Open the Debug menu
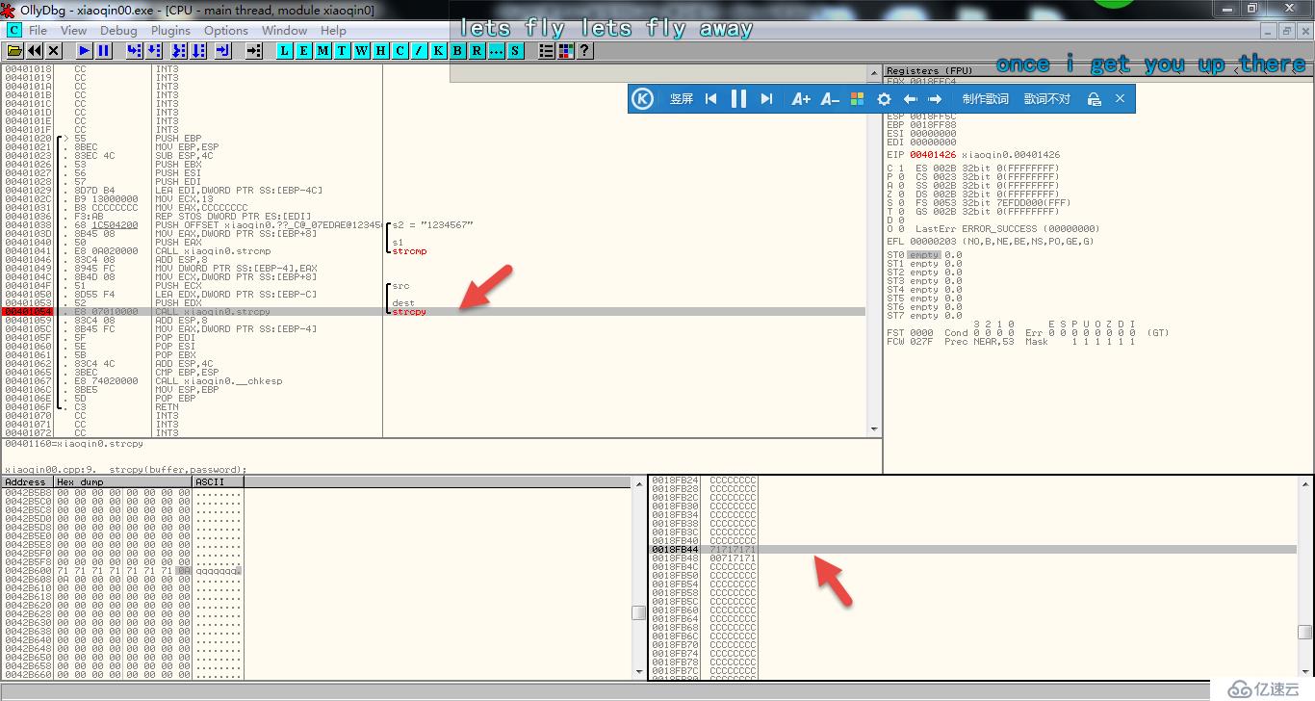1315x701 pixels. tap(118, 30)
